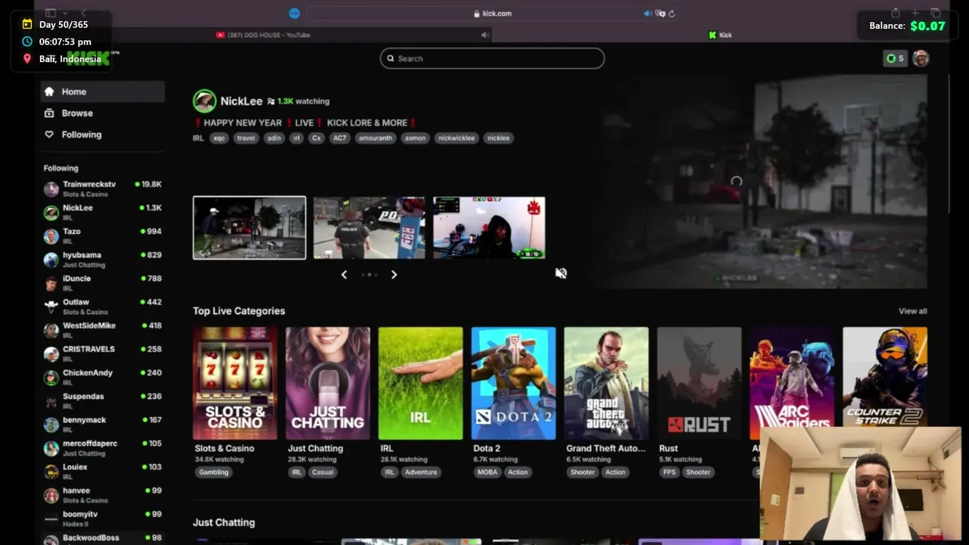Viewport: 969px width, 545px height.
Task: Open CRISTRAVELS avatar in Following list
Action: pos(51,353)
